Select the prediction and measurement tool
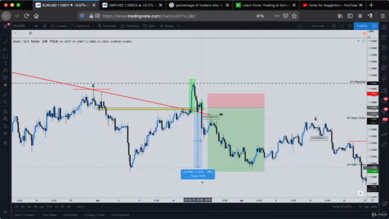This screenshot has width=389, height=219. (x=5, y=78)
